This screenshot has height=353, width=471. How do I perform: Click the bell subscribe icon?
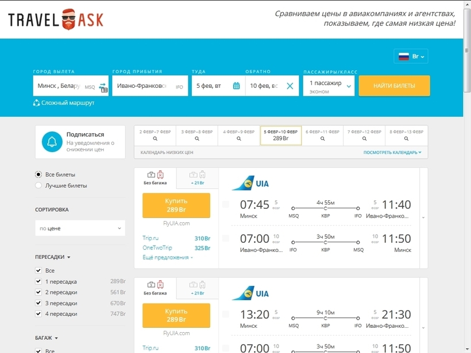click(x=52, y=142)
